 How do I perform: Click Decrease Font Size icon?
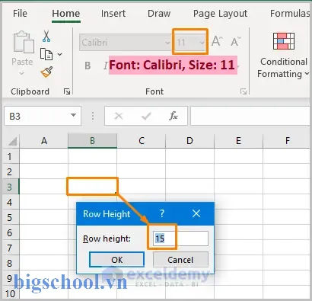click(235, 41)
